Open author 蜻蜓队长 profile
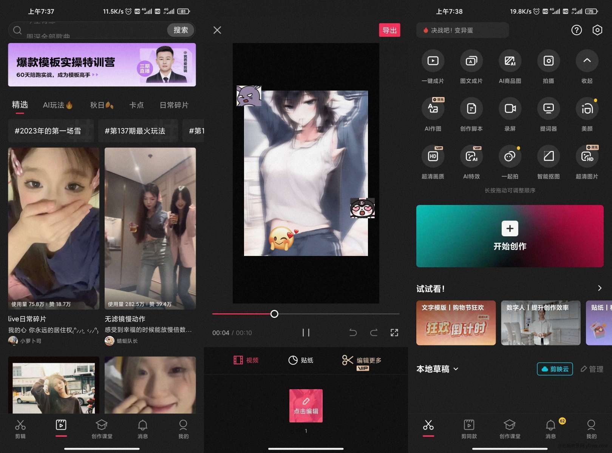 [x=122, y=341]
